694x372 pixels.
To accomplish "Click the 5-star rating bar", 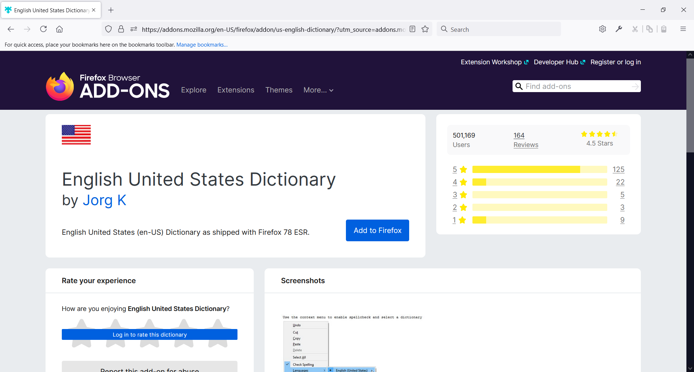I will [539, 169].
